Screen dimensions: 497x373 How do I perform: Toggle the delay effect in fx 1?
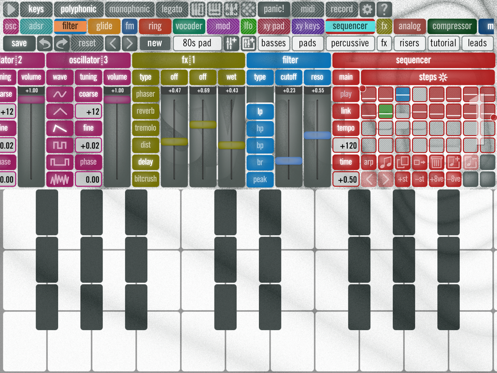point(145,162)
